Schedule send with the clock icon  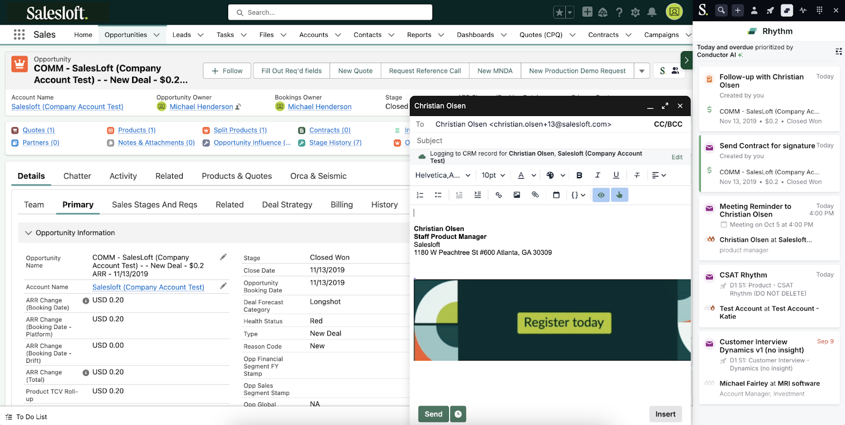point(458,414)
